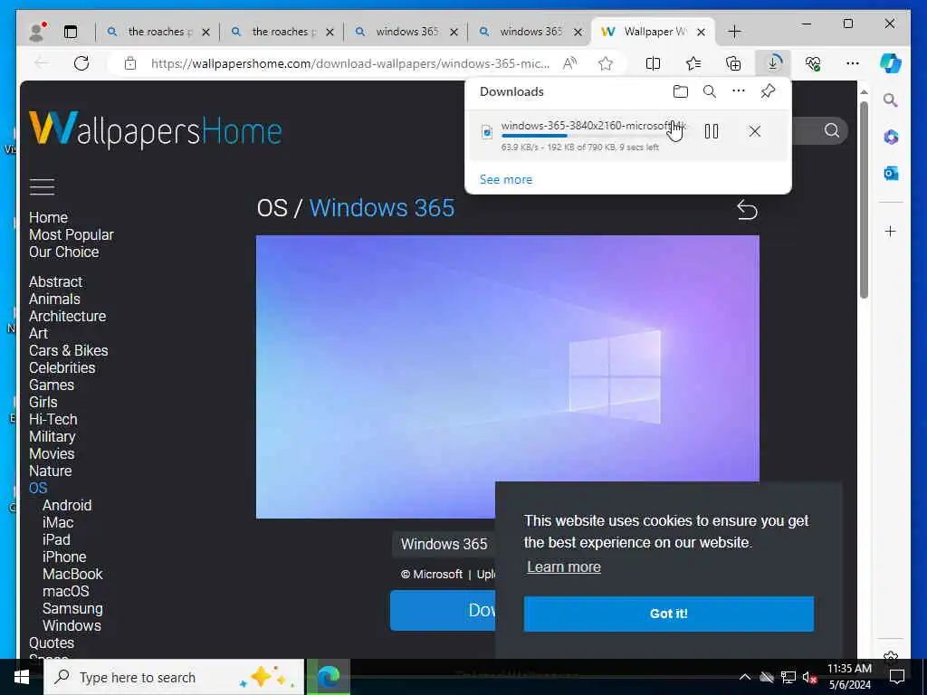Open Outlook sidebar icon
Image resolution: width=927 pixels, height=695 pixels.
click(891, 173)
